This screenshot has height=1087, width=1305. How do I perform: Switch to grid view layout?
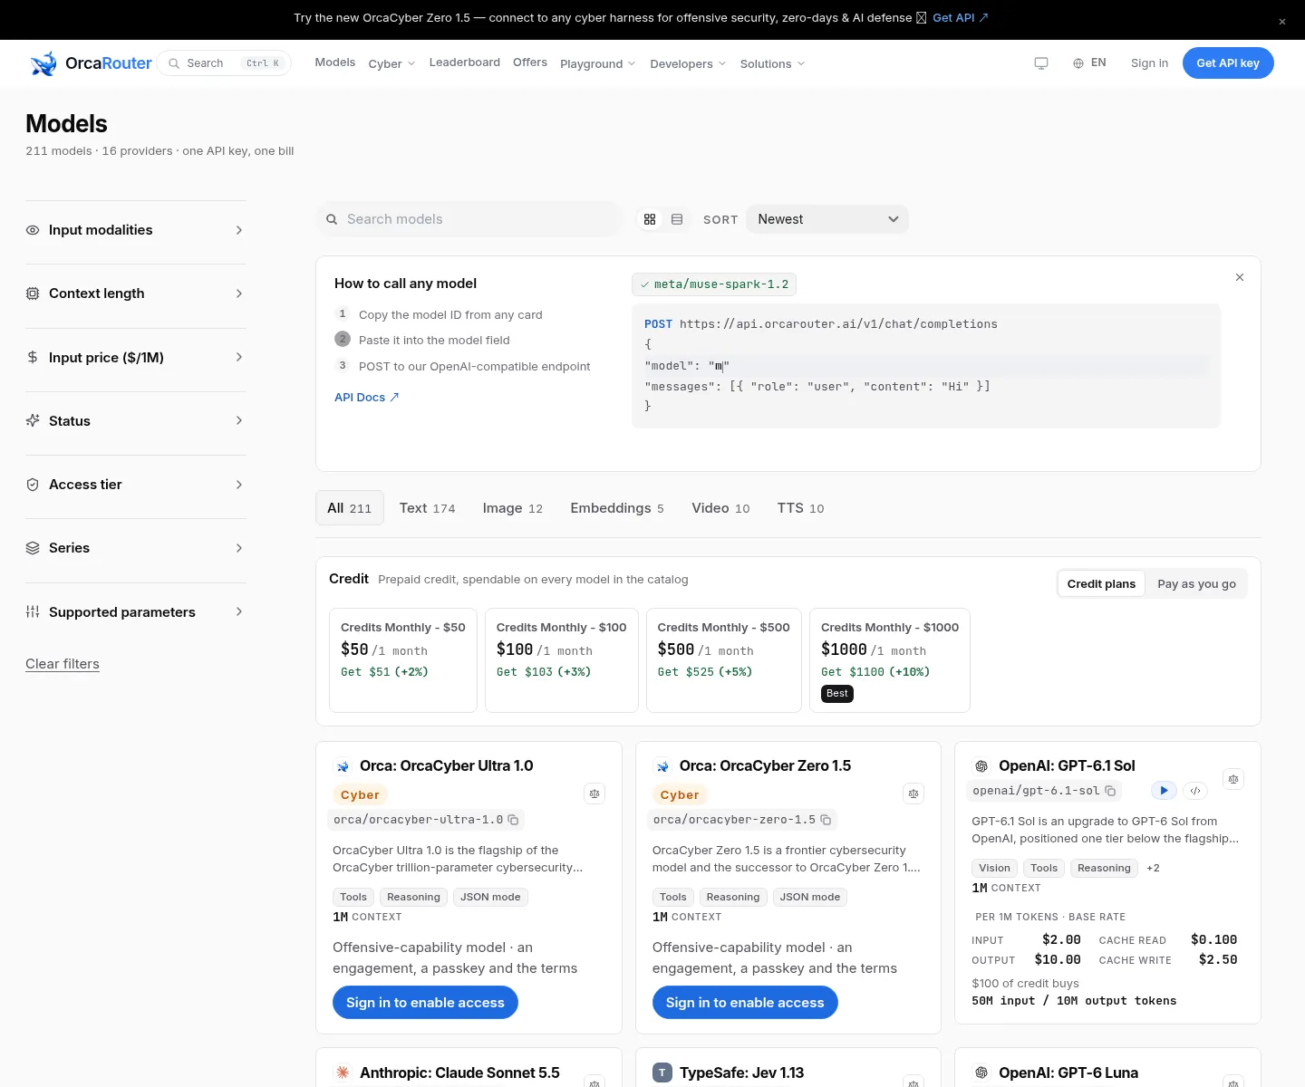click(x=650, y=219)
